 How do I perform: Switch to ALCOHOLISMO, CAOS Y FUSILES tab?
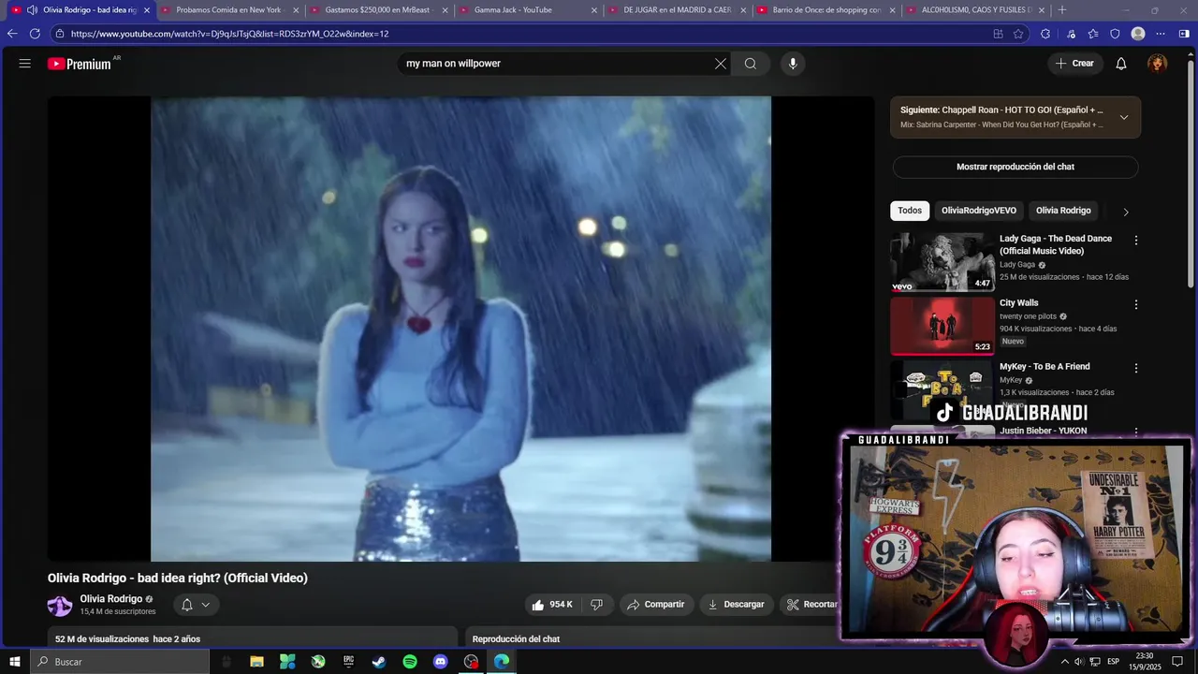pos(976,10)
